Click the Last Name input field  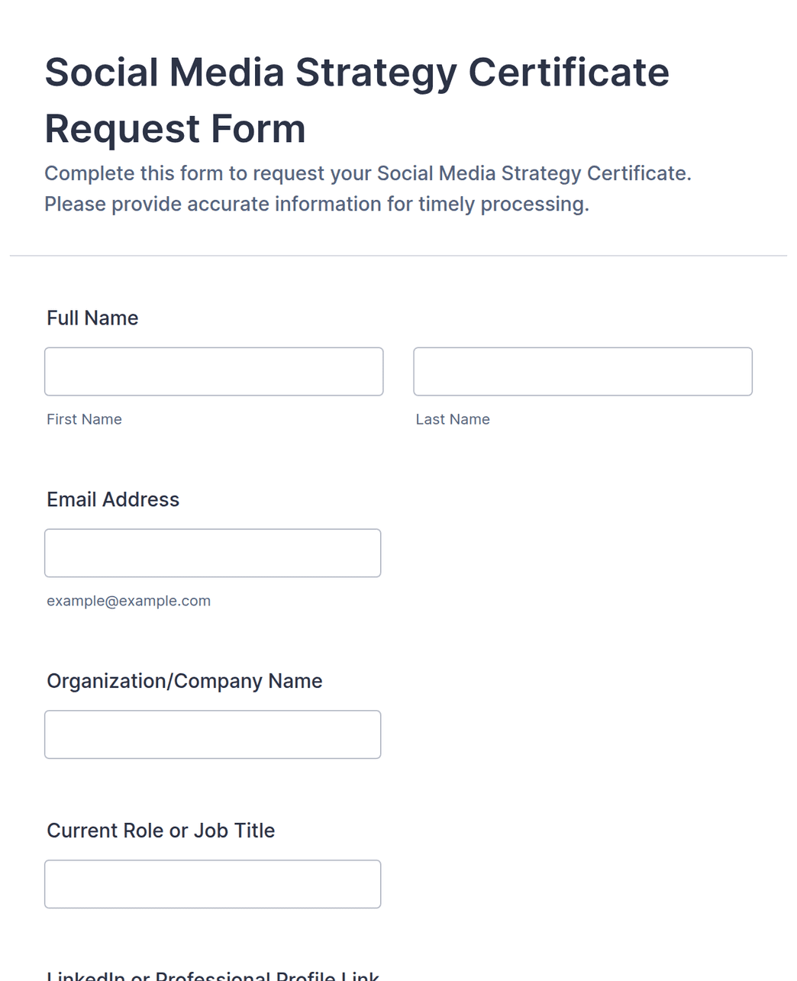582,372
